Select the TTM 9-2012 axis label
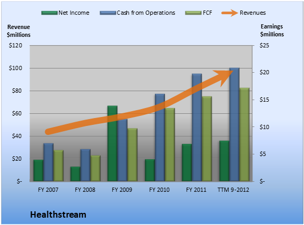The width and height of the screenshot is (304, 225). (233, 190)
